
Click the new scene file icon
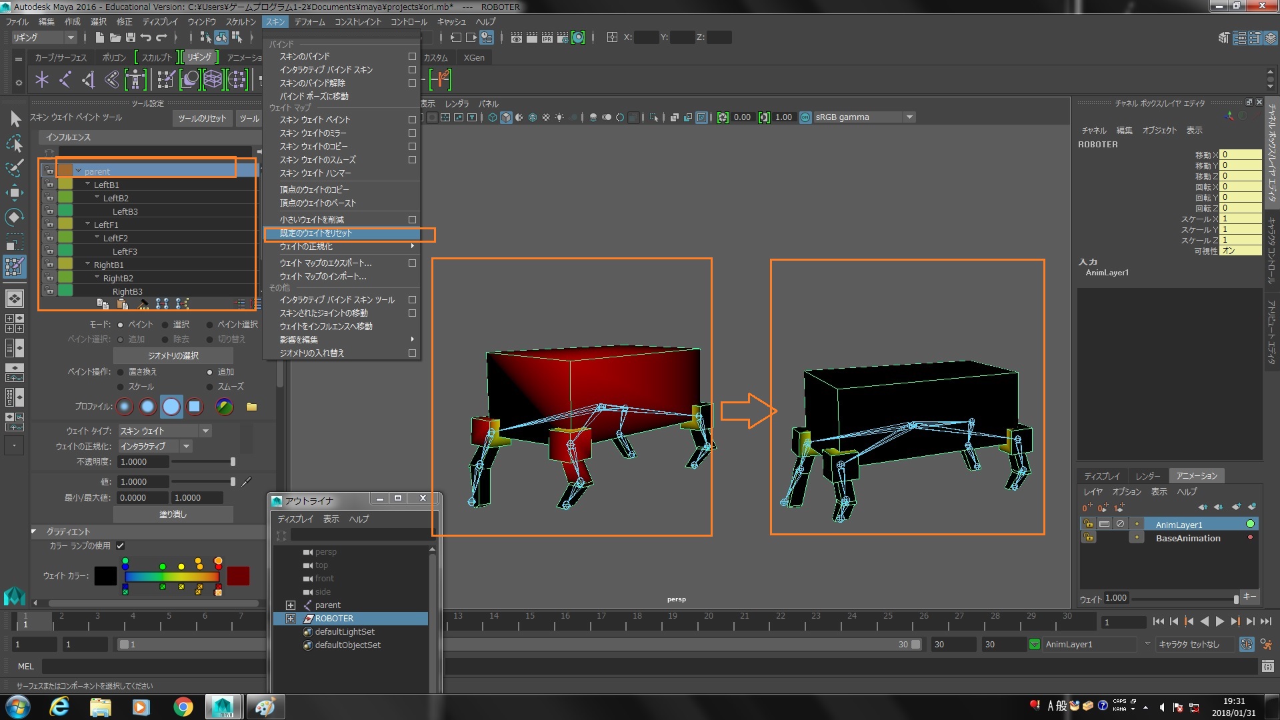(x=99, y=37)
